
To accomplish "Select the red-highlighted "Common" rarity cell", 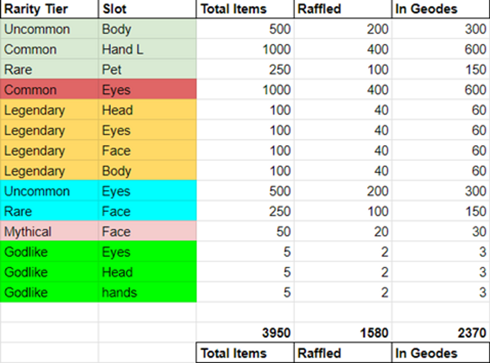I will click(49, 90).
